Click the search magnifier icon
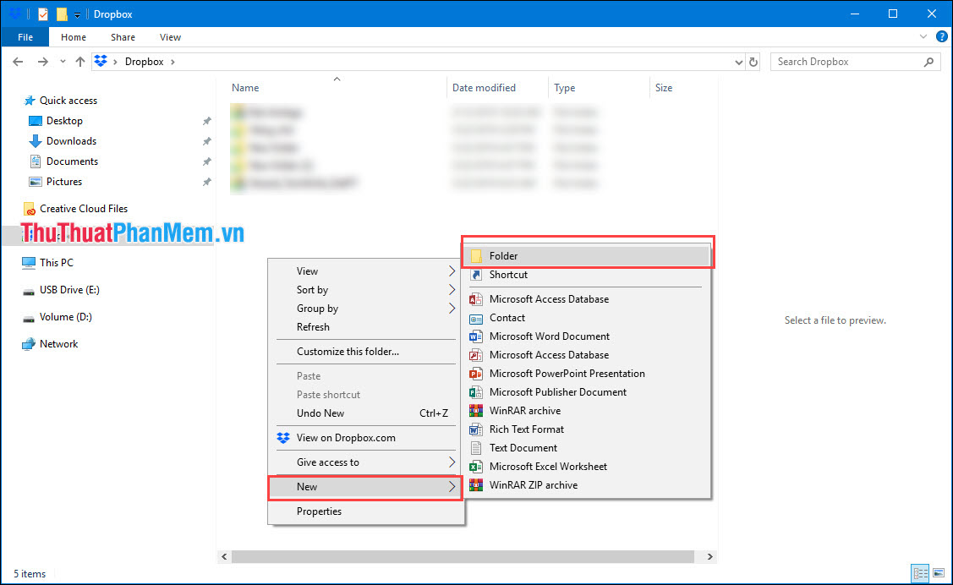 coord(928,62)
